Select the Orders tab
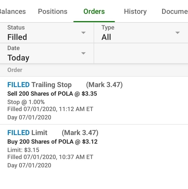 (x=94, y=11)
